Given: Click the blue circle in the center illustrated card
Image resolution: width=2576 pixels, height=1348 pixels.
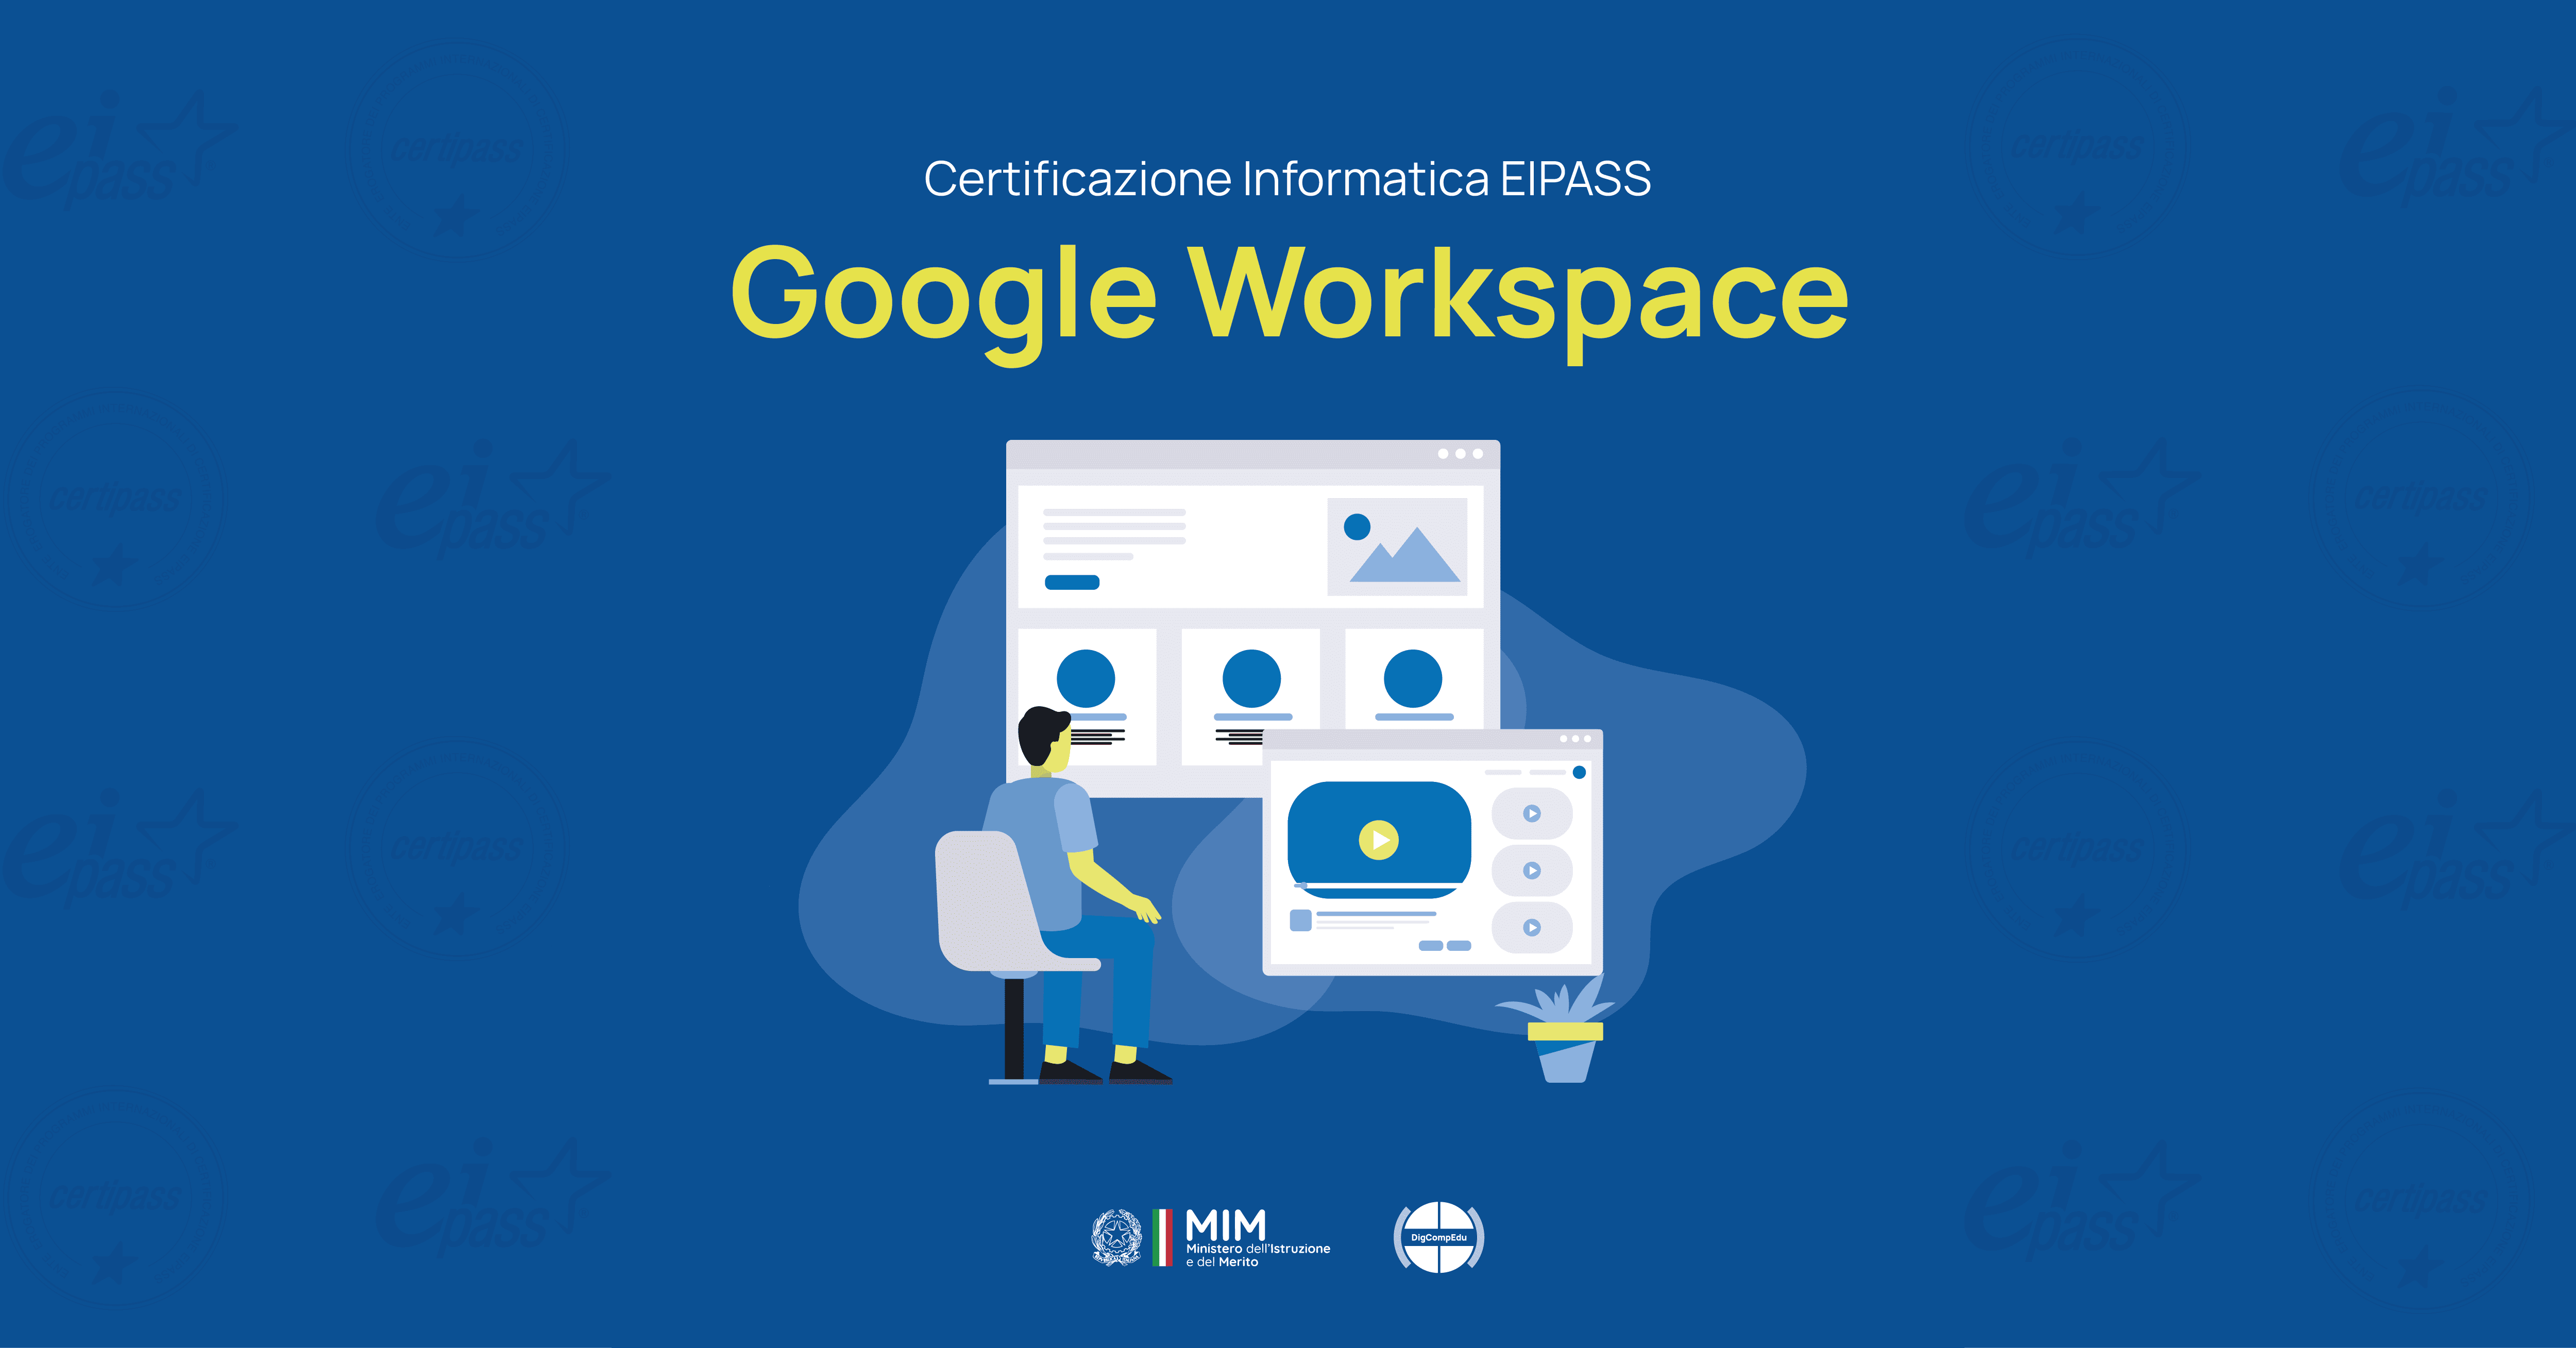Looking at the screenshot, I should pyautogui.click(x=1251, y=678).
